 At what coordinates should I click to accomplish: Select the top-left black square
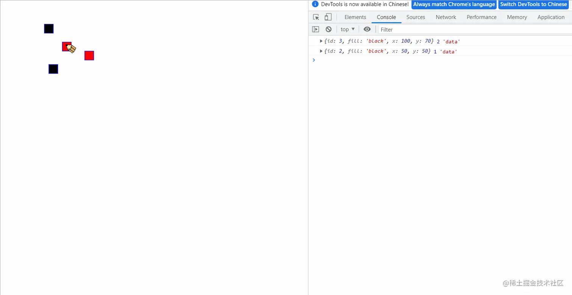click(48, 28)
